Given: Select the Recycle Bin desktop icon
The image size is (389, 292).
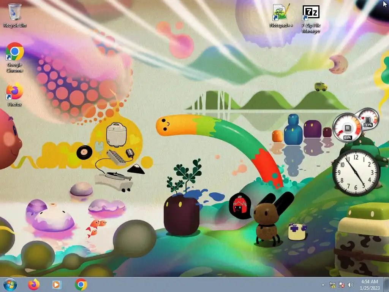Looking at the screenshot, I should 15,15.
